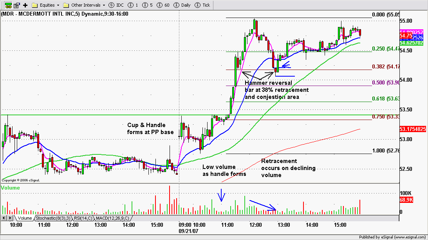
Task: Click the right tab-scroll arrow
Action: (10, 218)
